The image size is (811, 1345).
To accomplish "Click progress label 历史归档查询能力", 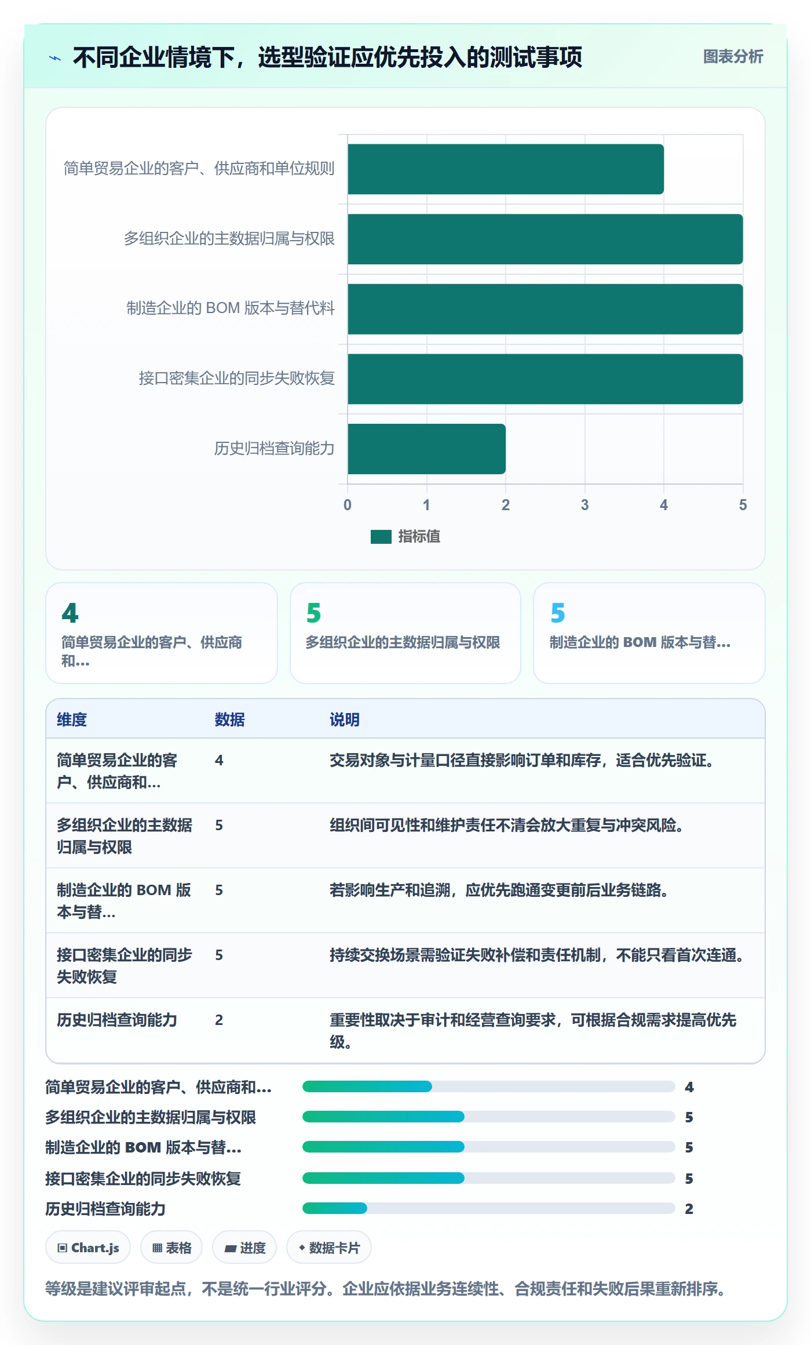I will click(x=105, y=1209).
